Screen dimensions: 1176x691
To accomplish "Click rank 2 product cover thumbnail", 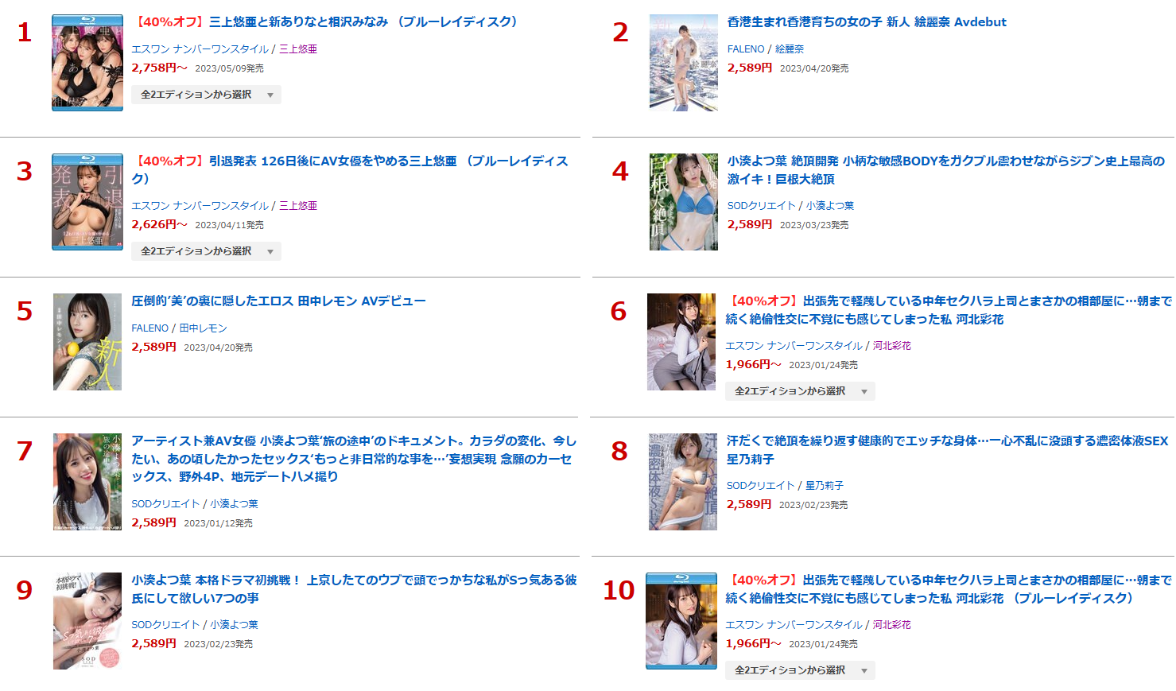I will click(684, 63).
